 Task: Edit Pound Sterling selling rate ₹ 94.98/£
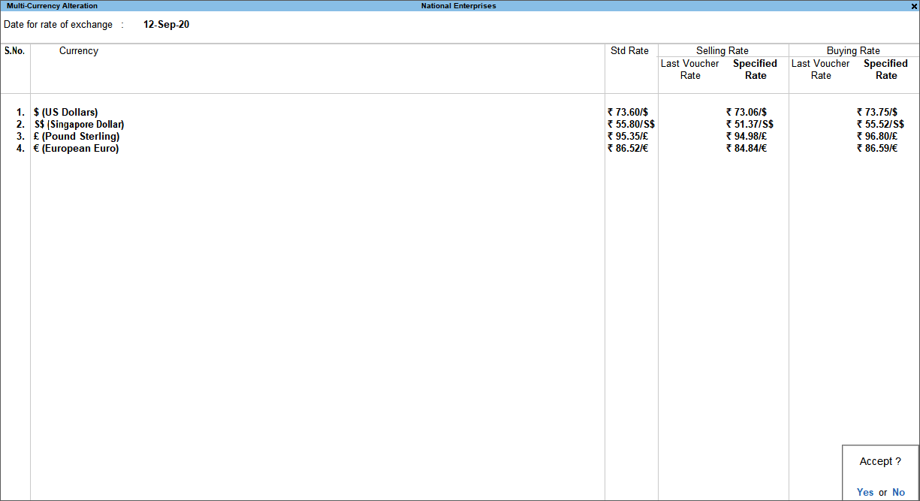point(747,137)
